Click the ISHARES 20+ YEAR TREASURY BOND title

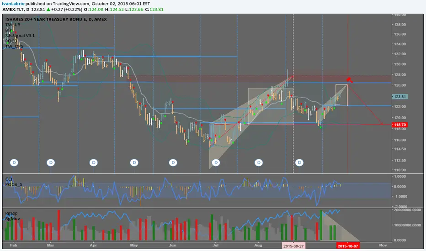[x=56, y=19]
